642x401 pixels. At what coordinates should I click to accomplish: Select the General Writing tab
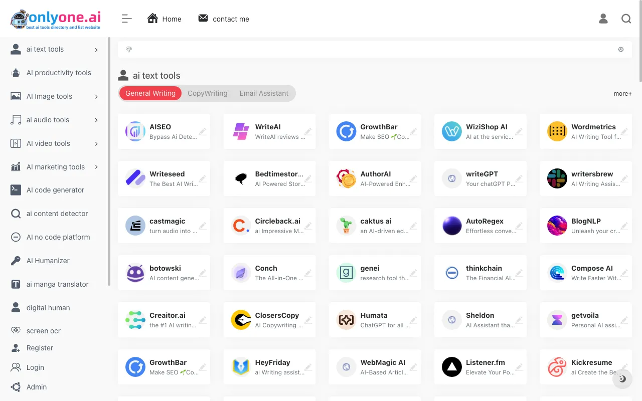point(150,93)
